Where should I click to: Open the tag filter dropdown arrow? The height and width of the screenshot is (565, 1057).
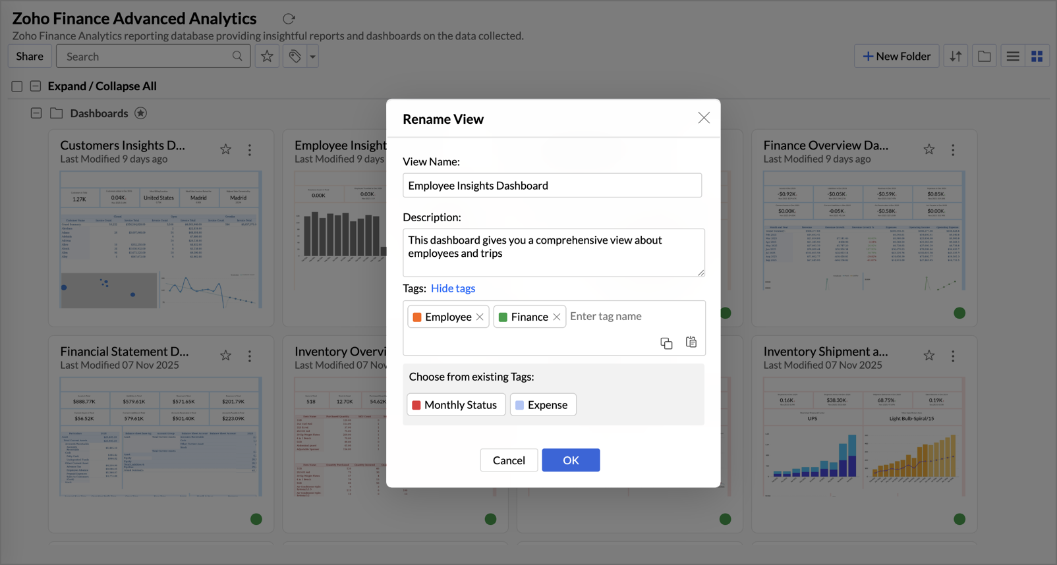tap(312, 57)
